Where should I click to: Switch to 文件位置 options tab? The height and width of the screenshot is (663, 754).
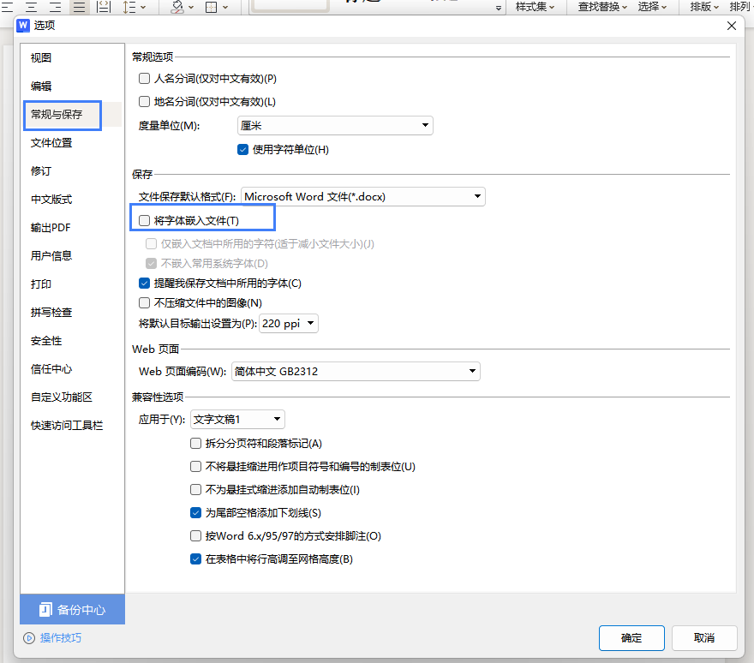coord(51,143)
